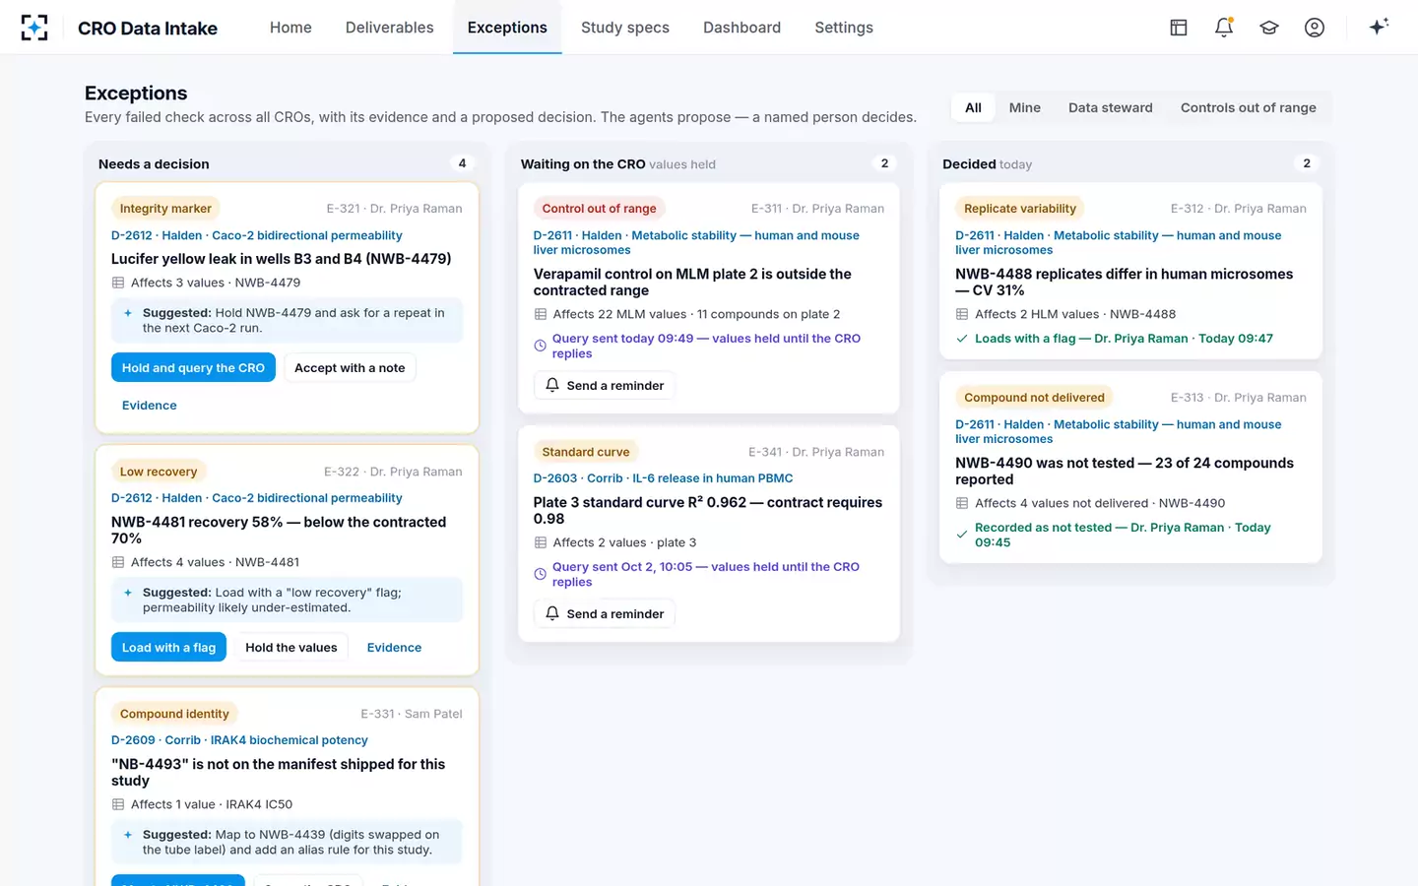Open the user account icon
Screen dimensions: 1418x886
[x=1315, y=28]
